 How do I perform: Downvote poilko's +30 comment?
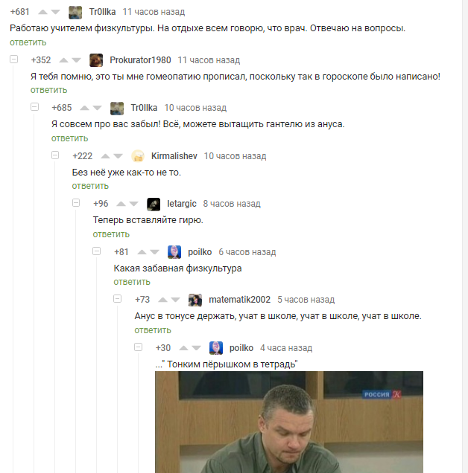coord(197,348)
